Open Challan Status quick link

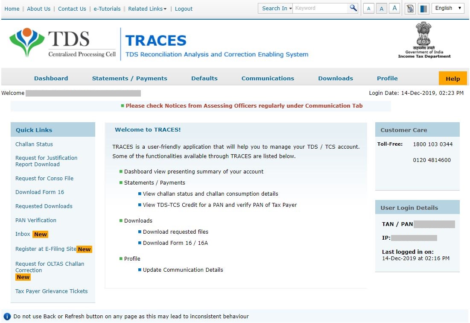click(x=34, y=144)
